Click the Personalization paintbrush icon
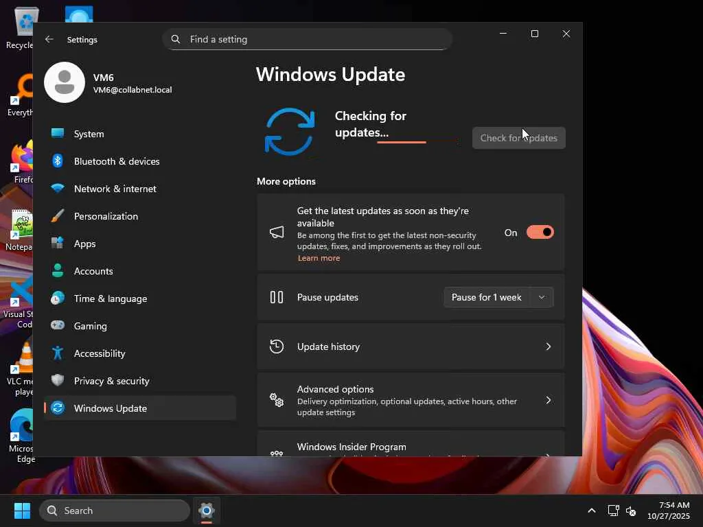The width and height of the screenshot is (703, 527). click(58, 215)
